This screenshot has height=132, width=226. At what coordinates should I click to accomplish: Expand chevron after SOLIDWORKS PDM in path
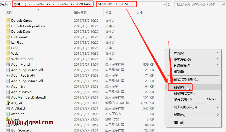tap(131, 4)
